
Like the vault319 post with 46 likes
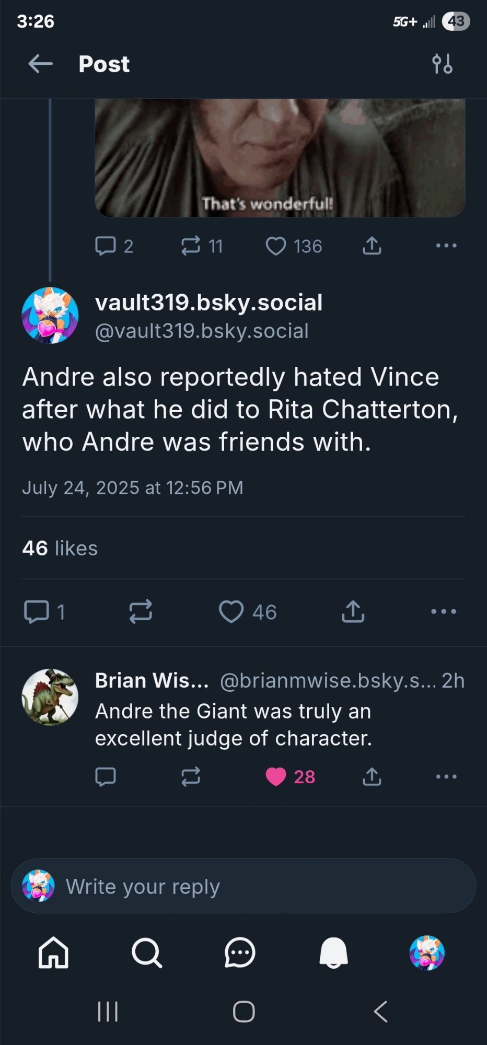pos(231,611)
